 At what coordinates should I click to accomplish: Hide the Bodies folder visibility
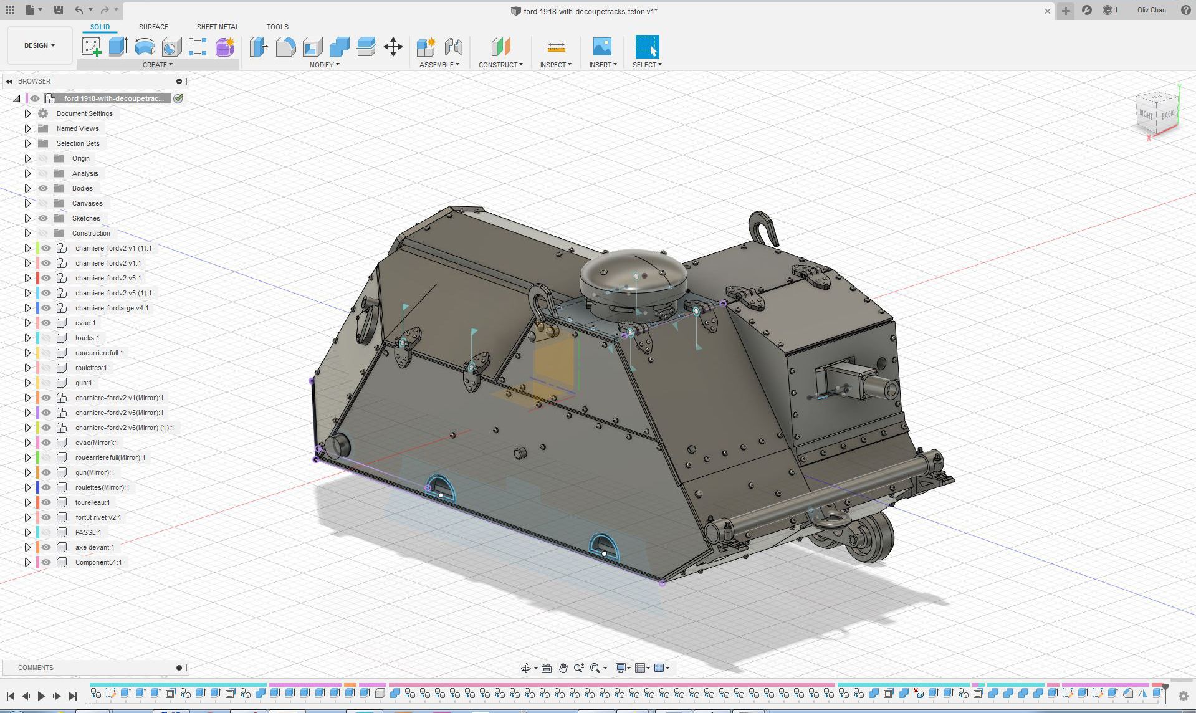click(x=43, y=188)
